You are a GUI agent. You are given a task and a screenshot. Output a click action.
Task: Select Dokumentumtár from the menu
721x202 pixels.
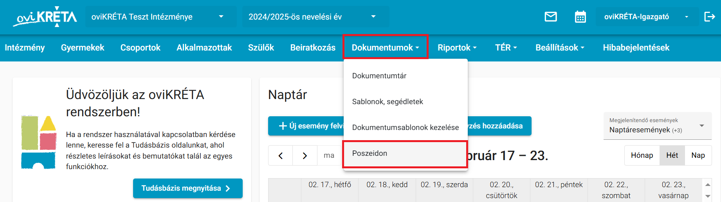pyautogui.click(x=406, y=76)
